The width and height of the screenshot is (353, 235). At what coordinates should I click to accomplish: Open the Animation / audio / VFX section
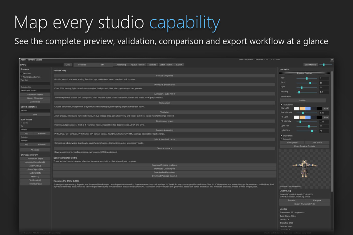tap(164, 94)
